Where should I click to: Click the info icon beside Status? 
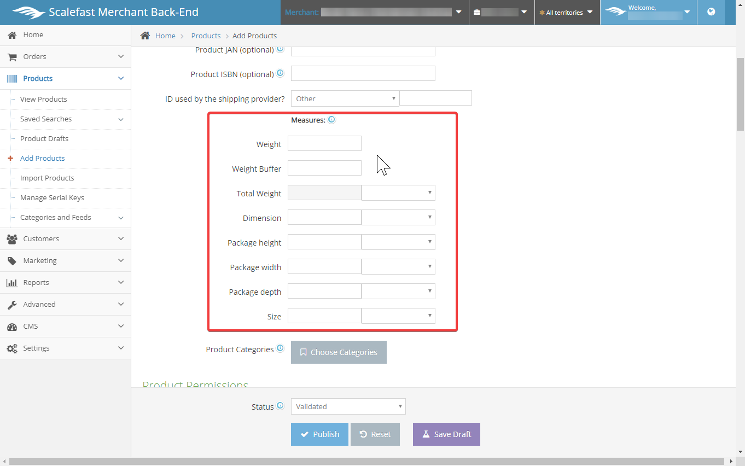(280, 406)
